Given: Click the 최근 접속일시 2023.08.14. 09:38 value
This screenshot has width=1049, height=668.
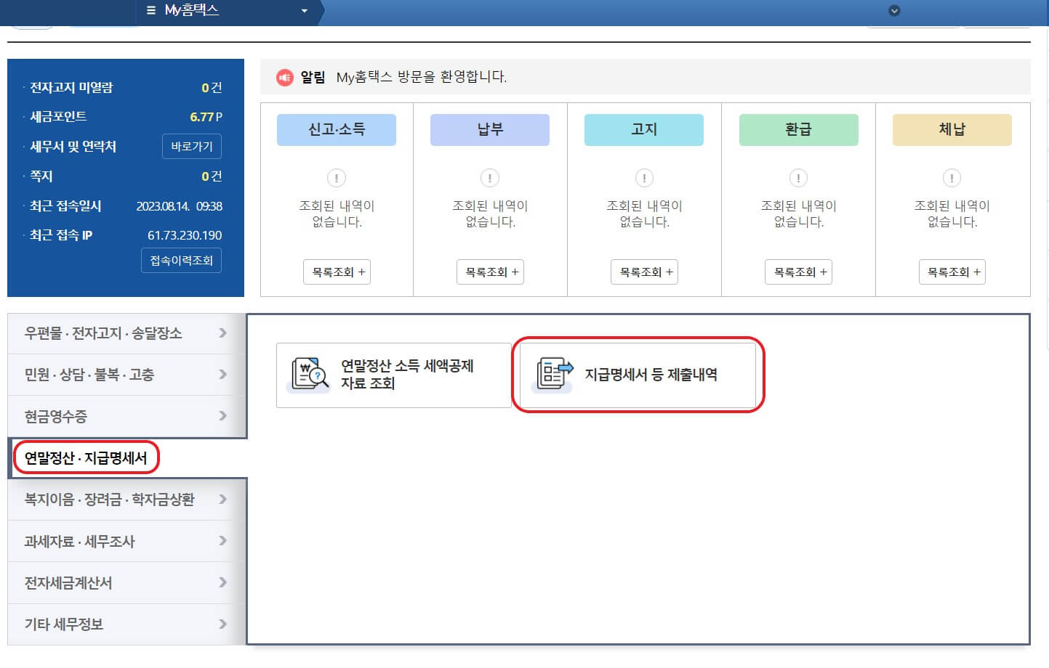Looking at the screenshot, I should 180,206.
